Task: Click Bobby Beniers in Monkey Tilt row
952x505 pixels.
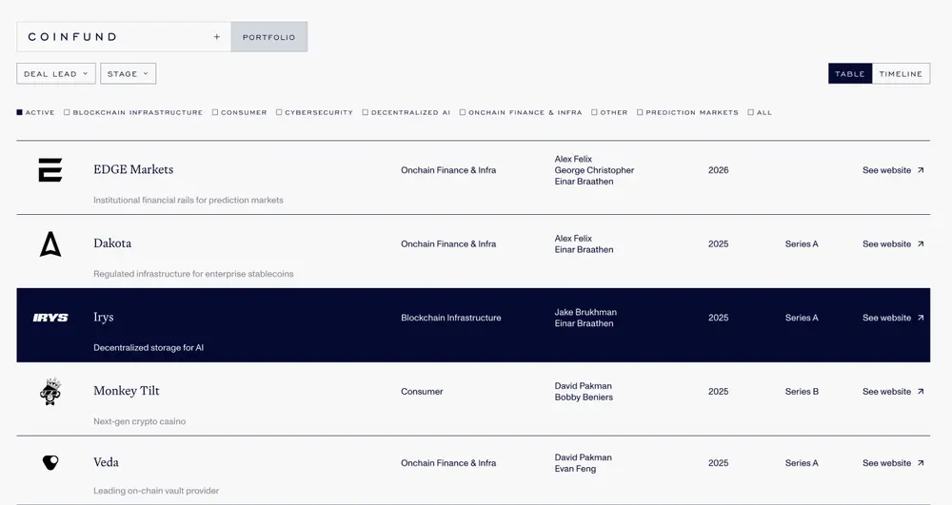Action: tap(584, 398)
